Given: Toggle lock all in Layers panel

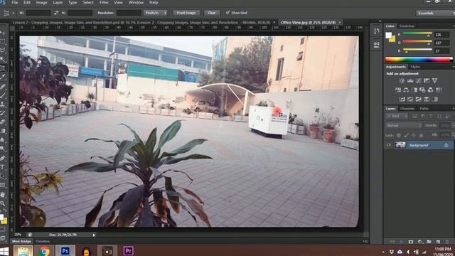Looking at the screenshot, I should (x=421, y=135).
